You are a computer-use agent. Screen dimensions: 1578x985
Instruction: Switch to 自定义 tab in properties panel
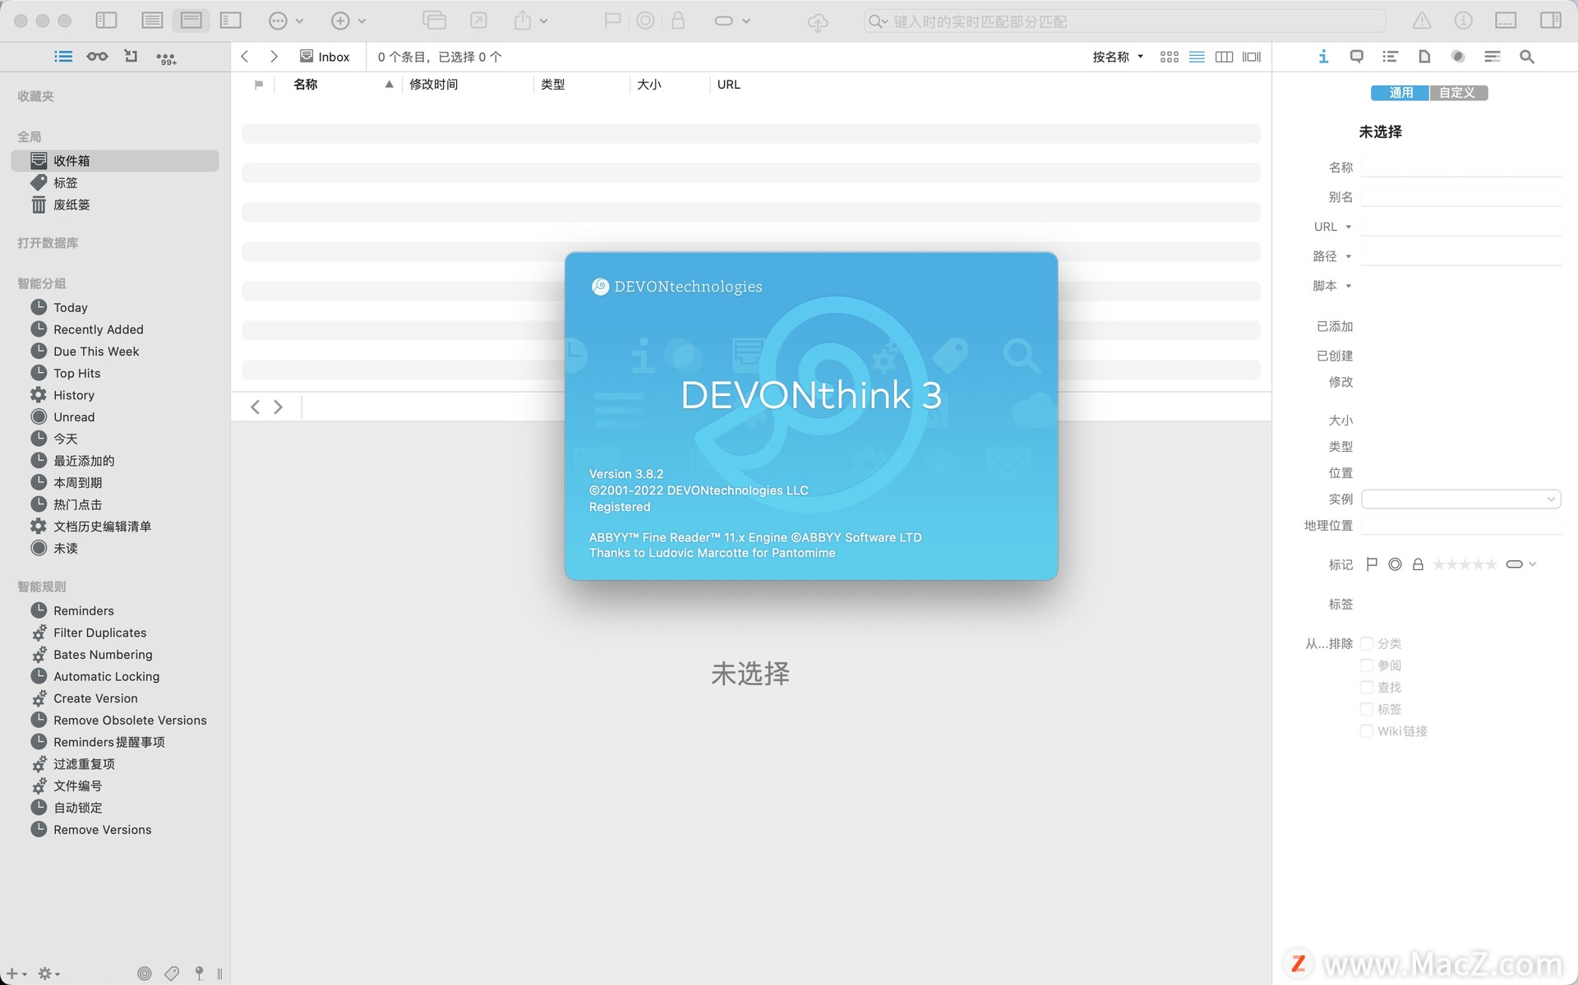click(x=1458, y=92)
